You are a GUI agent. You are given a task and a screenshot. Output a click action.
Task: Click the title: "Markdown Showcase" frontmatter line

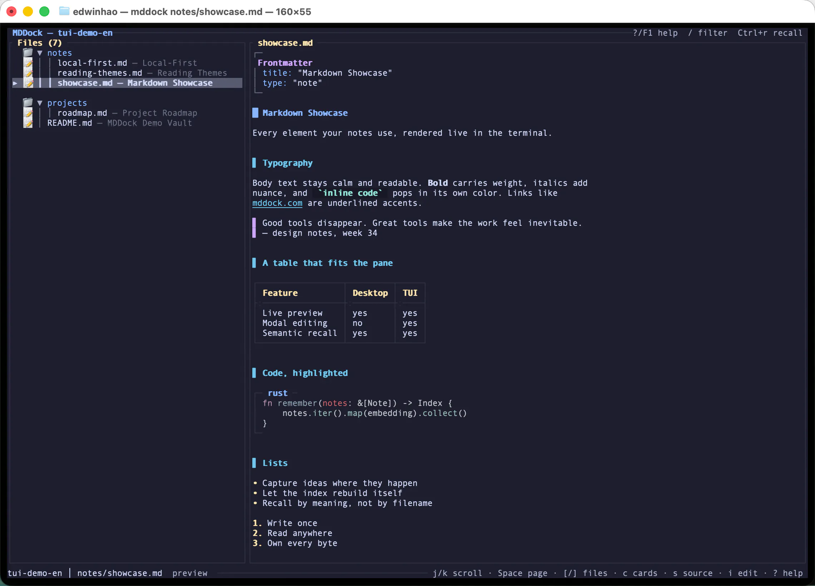tap(327, 73)
